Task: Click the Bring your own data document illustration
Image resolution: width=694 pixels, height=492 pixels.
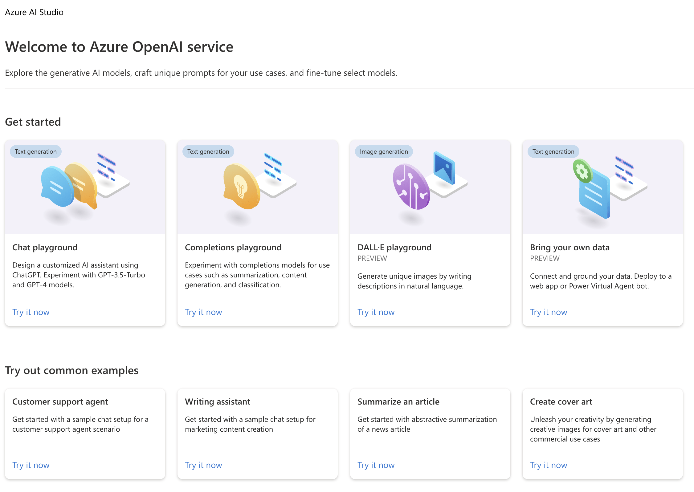Action: [x=594, y=194]
